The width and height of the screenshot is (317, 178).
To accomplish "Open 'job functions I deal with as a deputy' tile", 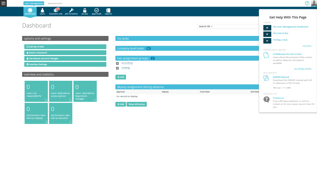I will tap(36, 113).
